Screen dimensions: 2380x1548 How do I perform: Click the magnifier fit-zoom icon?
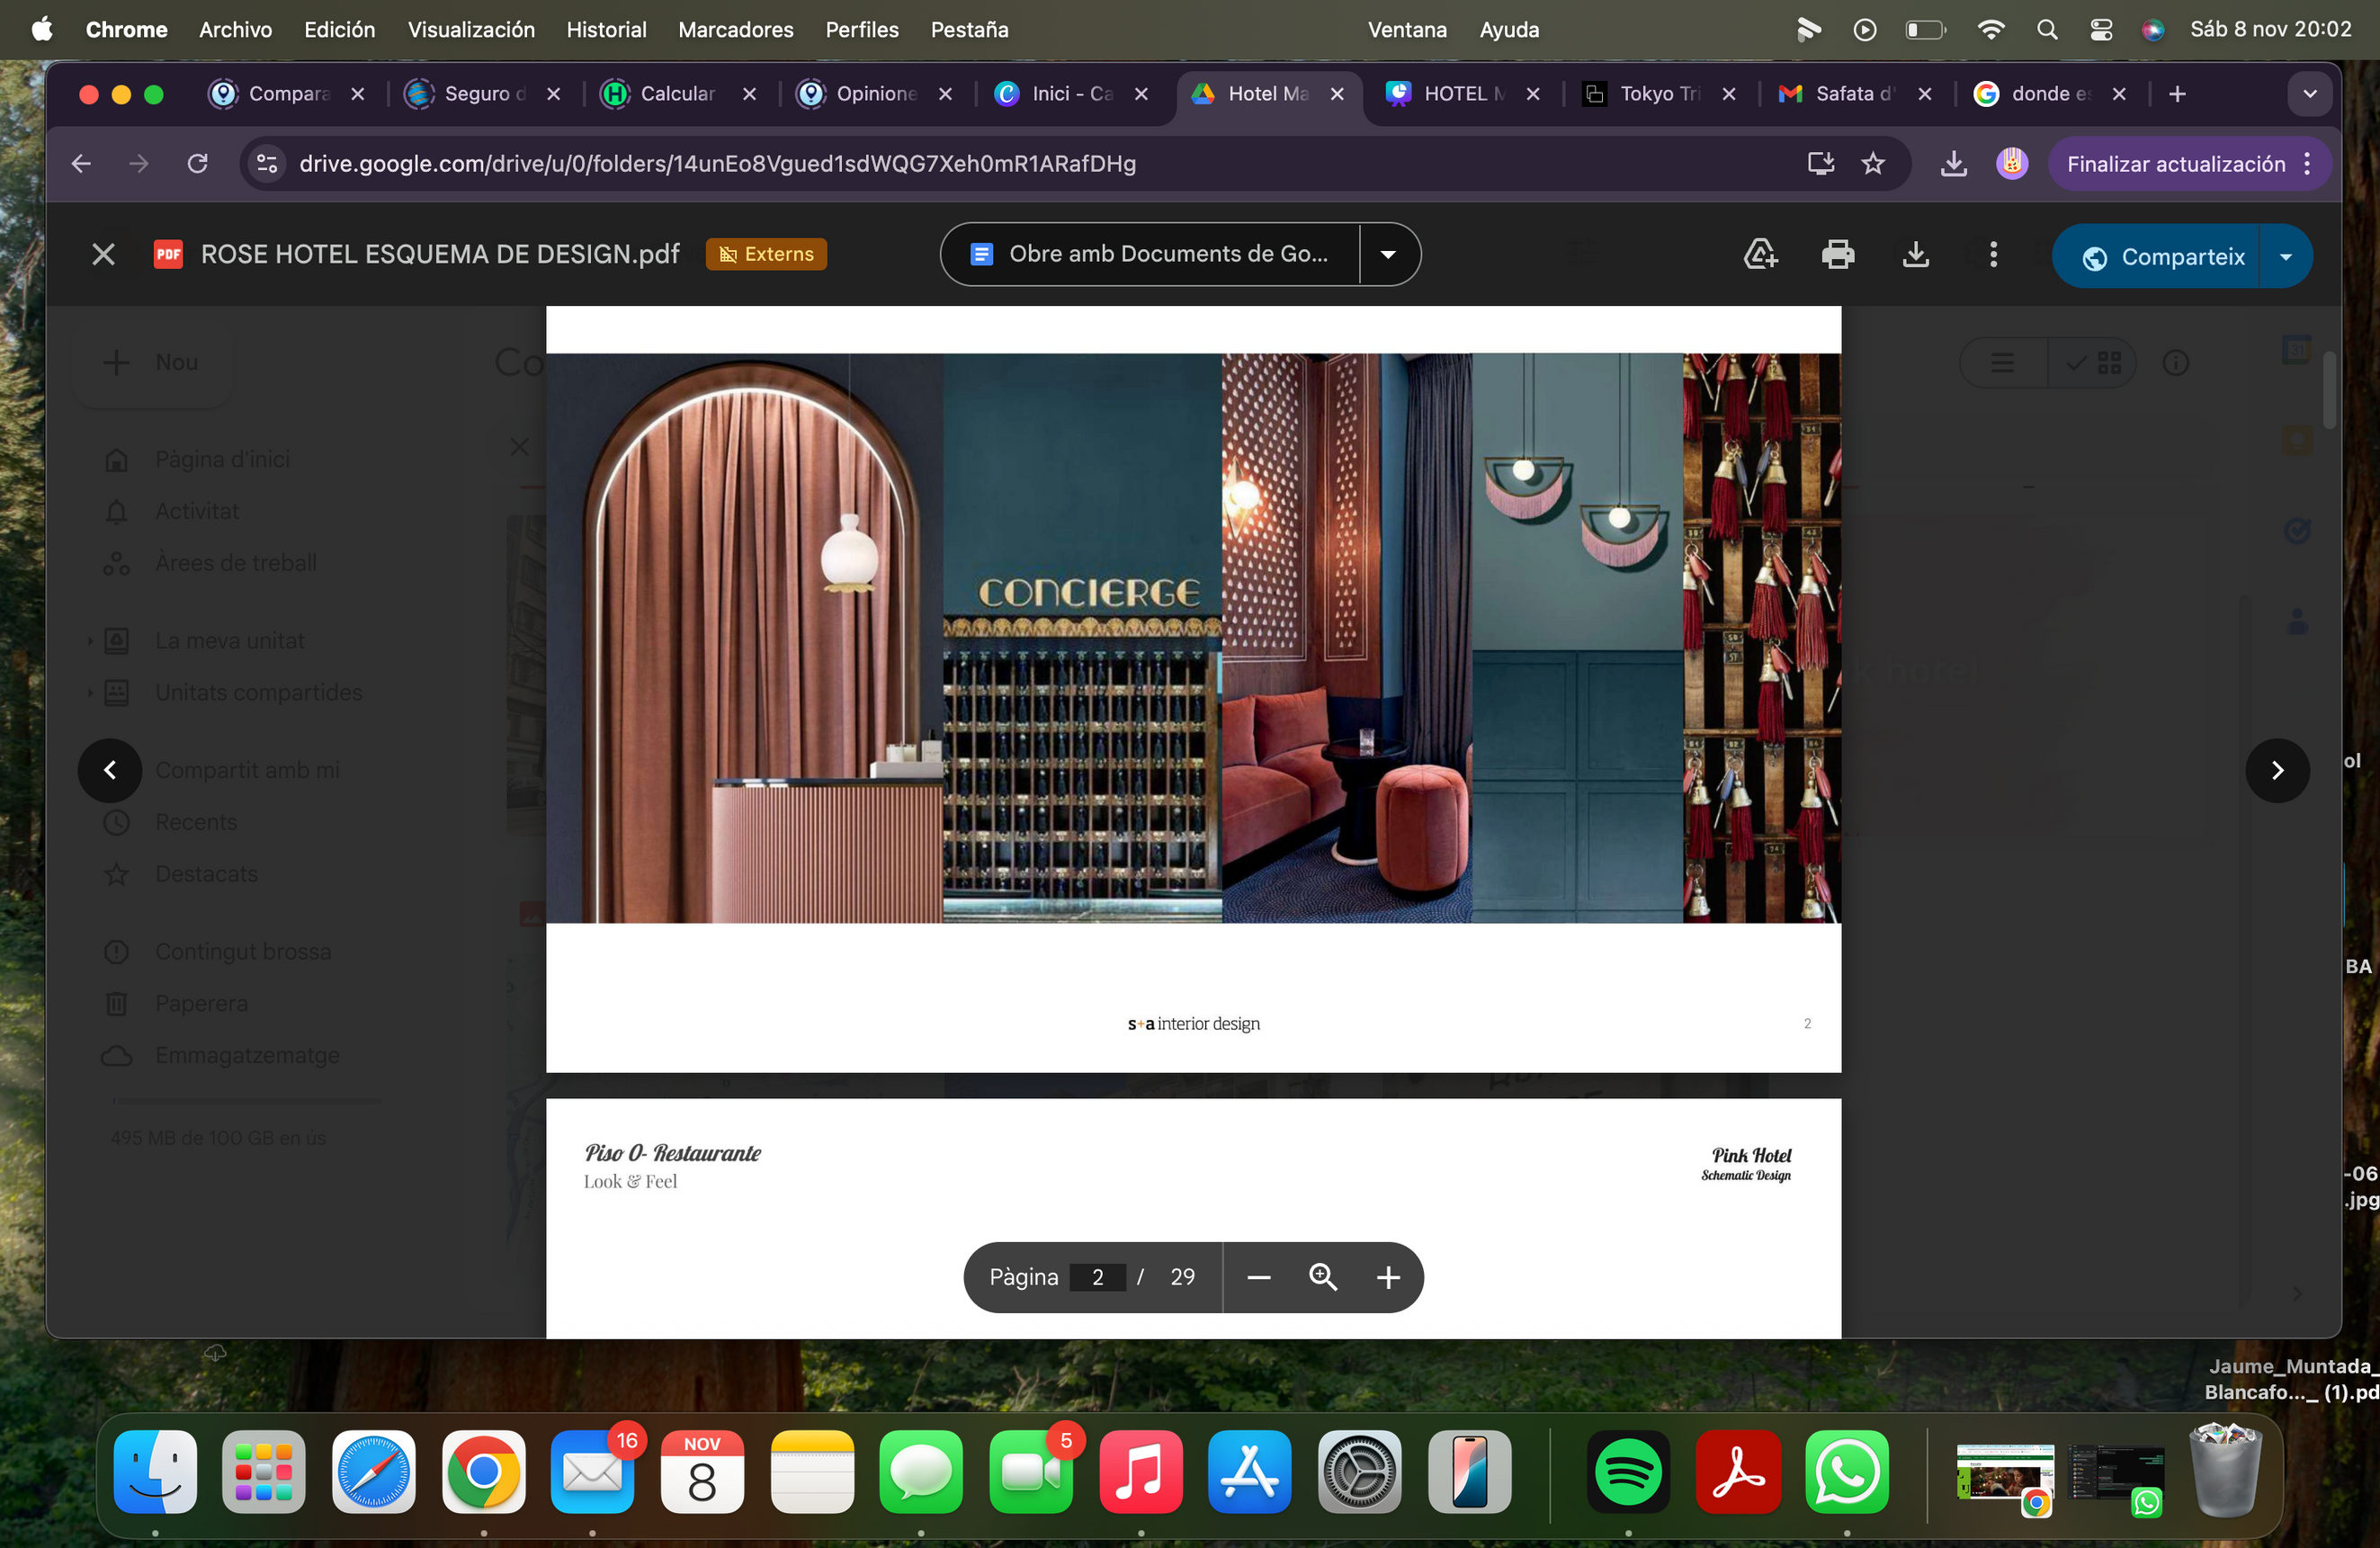pyautogui.click(x=1323, y=1277)
